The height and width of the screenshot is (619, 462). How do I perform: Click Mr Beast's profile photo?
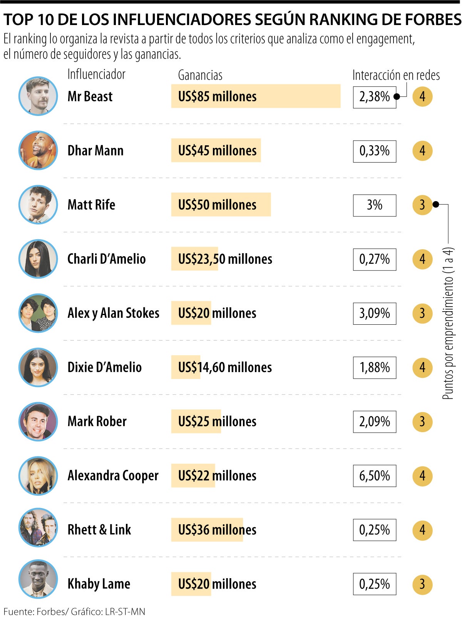pyautogui.click(x=38, y=96)
